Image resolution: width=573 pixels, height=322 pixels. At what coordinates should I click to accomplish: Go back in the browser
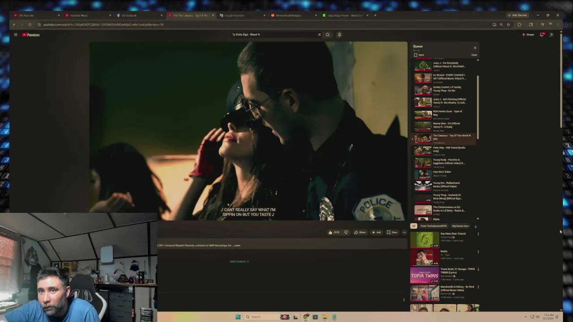pos(14,25)
